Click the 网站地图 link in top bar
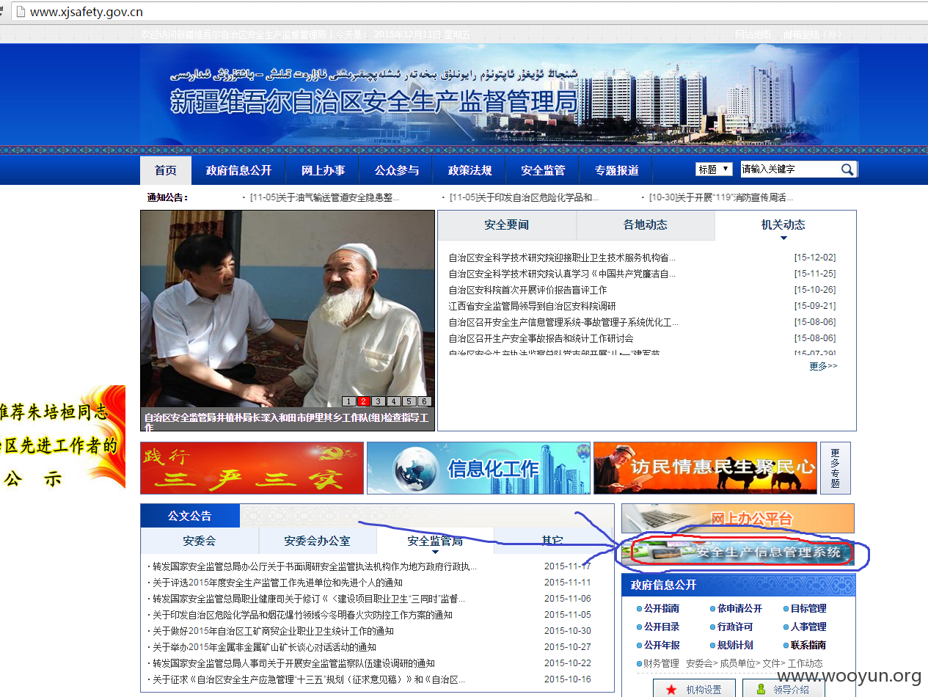Image resolution: width=928 pixels, height=697 pixels. (x=753, y=34)
